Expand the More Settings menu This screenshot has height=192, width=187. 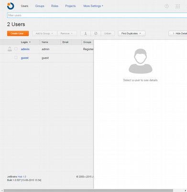[93, 6]
